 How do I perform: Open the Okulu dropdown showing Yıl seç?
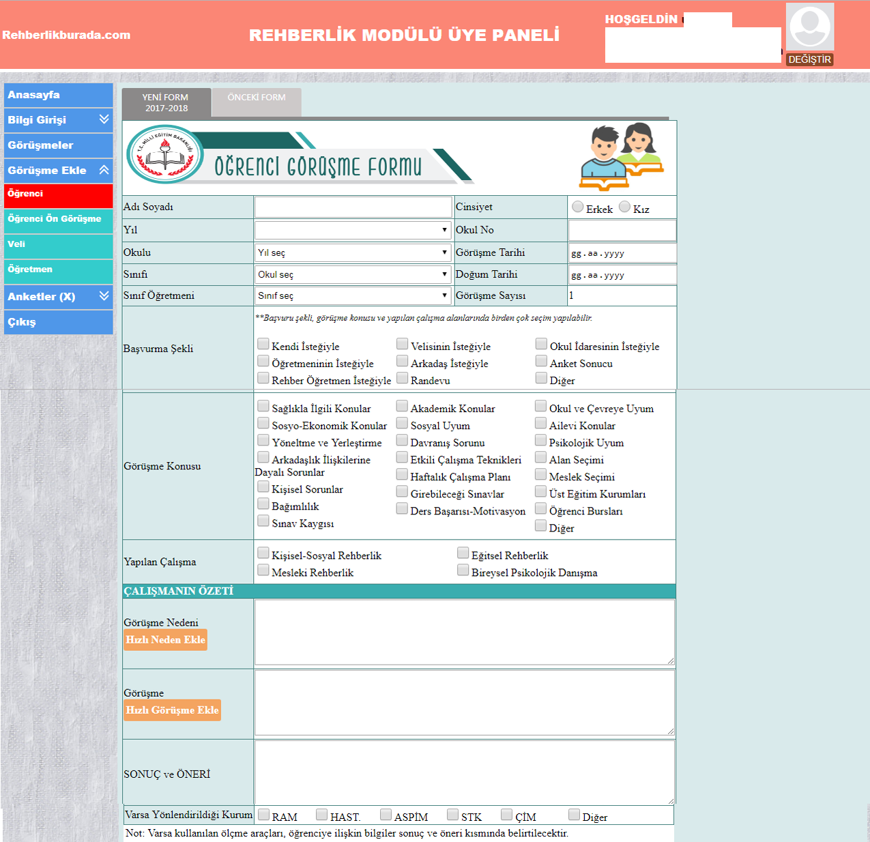point(353,252)
